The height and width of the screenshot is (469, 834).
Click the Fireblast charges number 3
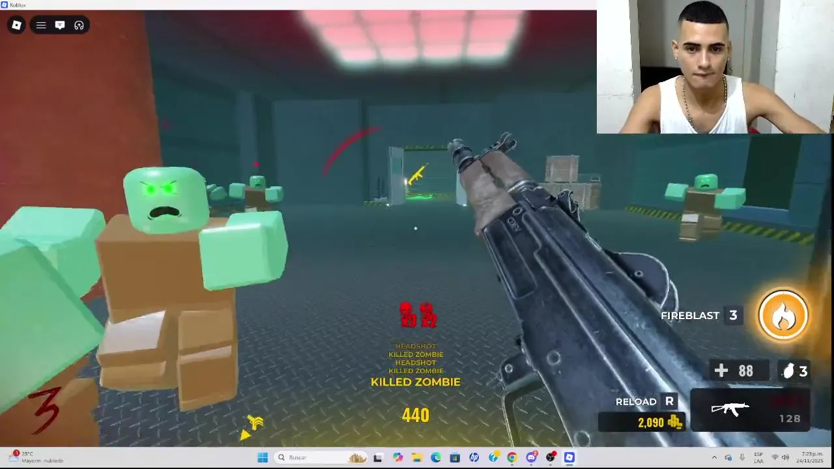pos(733,315)
